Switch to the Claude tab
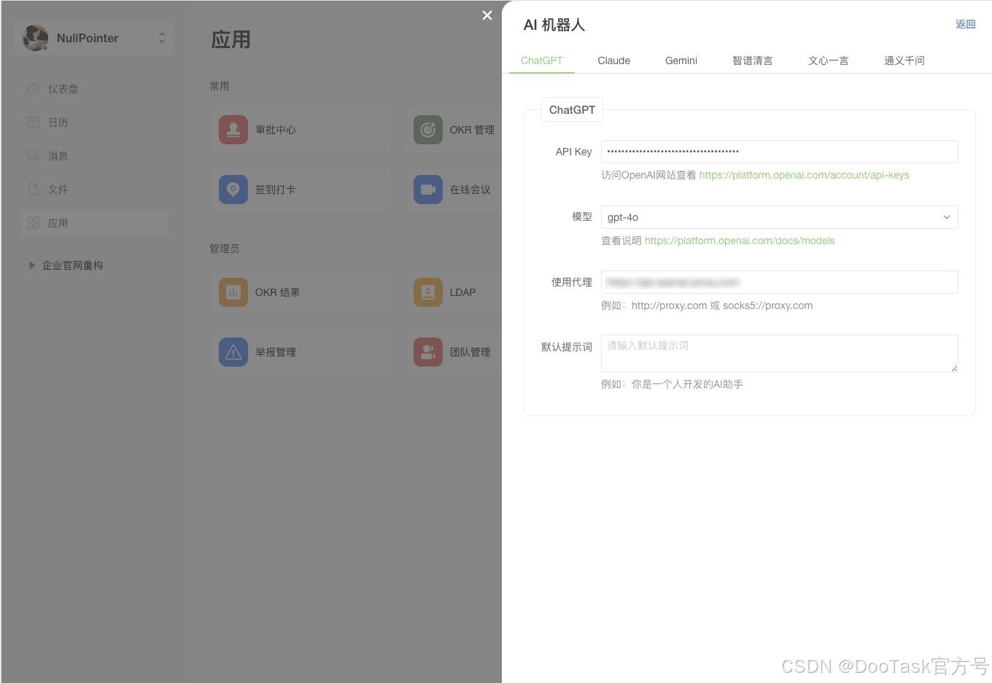Viewport: 992px width, 683px height. 614,61
